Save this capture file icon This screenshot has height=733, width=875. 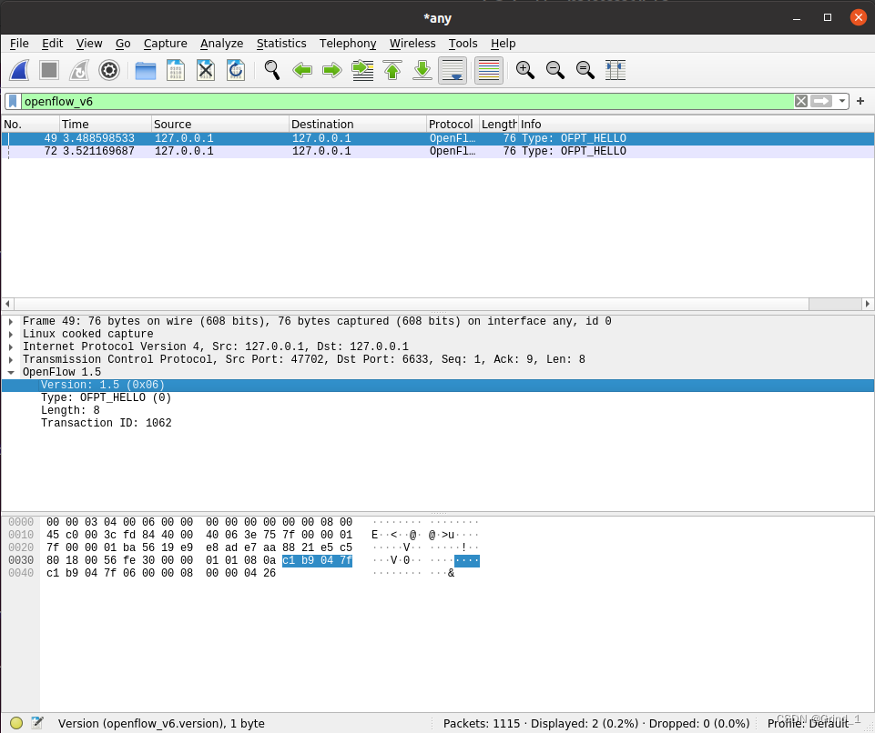point(176,70)
